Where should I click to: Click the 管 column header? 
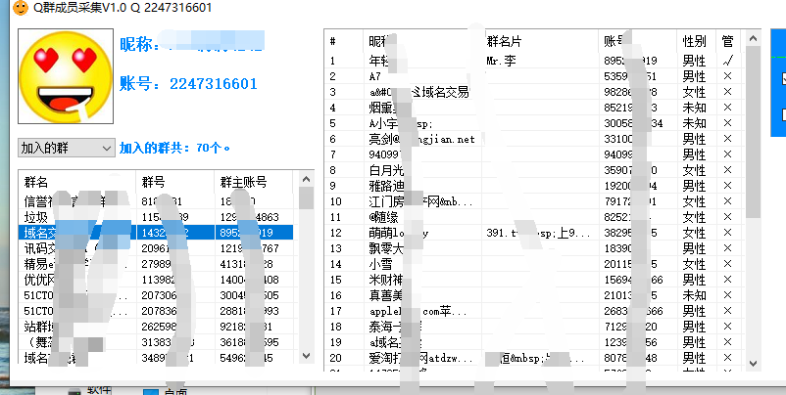point(728,41)
